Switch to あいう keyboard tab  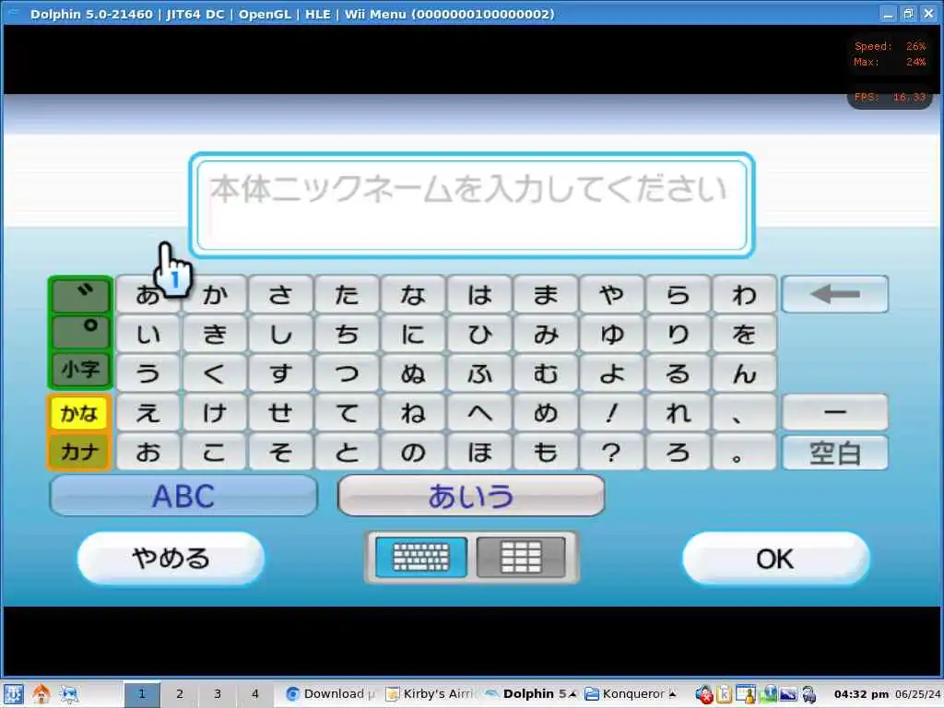(x=471, y=496)
